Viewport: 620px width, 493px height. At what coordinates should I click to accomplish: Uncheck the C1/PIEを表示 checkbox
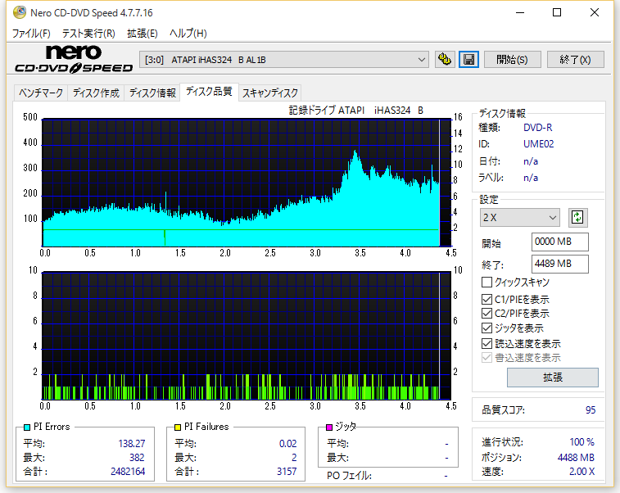[486, 299]
